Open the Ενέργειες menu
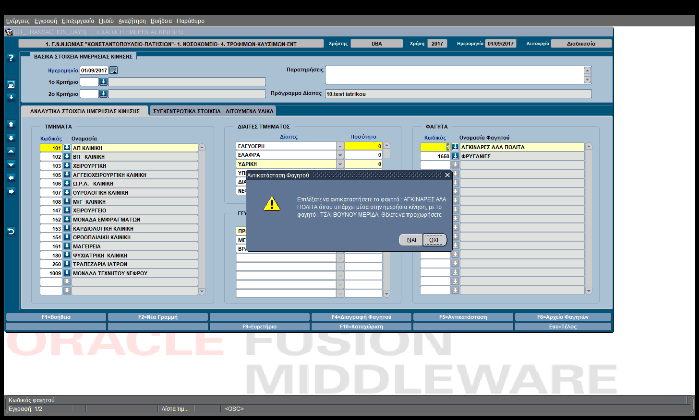Screen dimensions: 699x420 click(18, 21)
